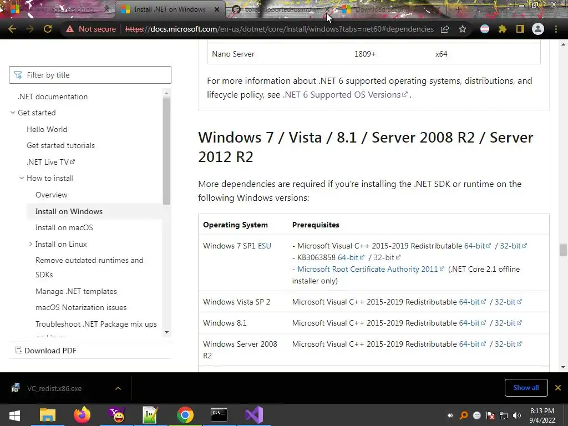This screenshot has width=568, height=426.
Task: Open Manage .NET templates article
Action: (x=76, y=291)
